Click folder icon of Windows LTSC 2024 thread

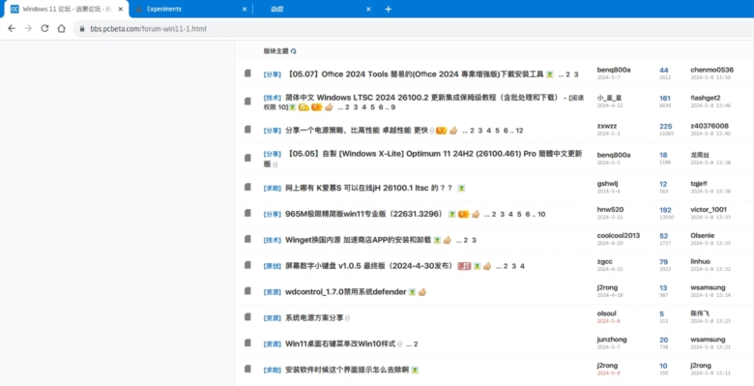tap(247, 102)
